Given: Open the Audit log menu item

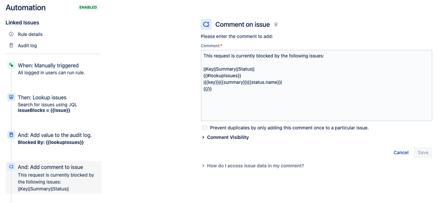Looking at the screenshot, I should 27,46.
